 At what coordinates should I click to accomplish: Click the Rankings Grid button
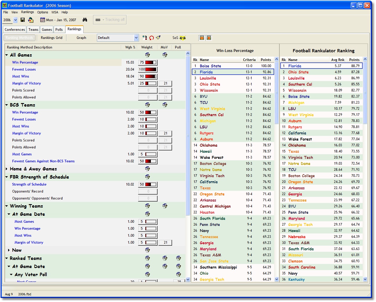tap(51, 38)
